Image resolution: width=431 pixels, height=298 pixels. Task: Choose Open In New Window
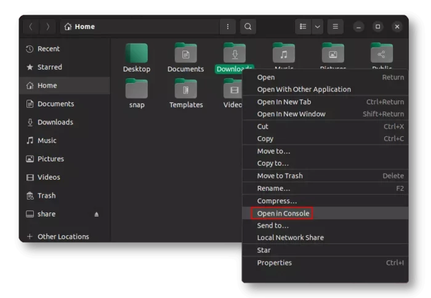pos(325,114)
